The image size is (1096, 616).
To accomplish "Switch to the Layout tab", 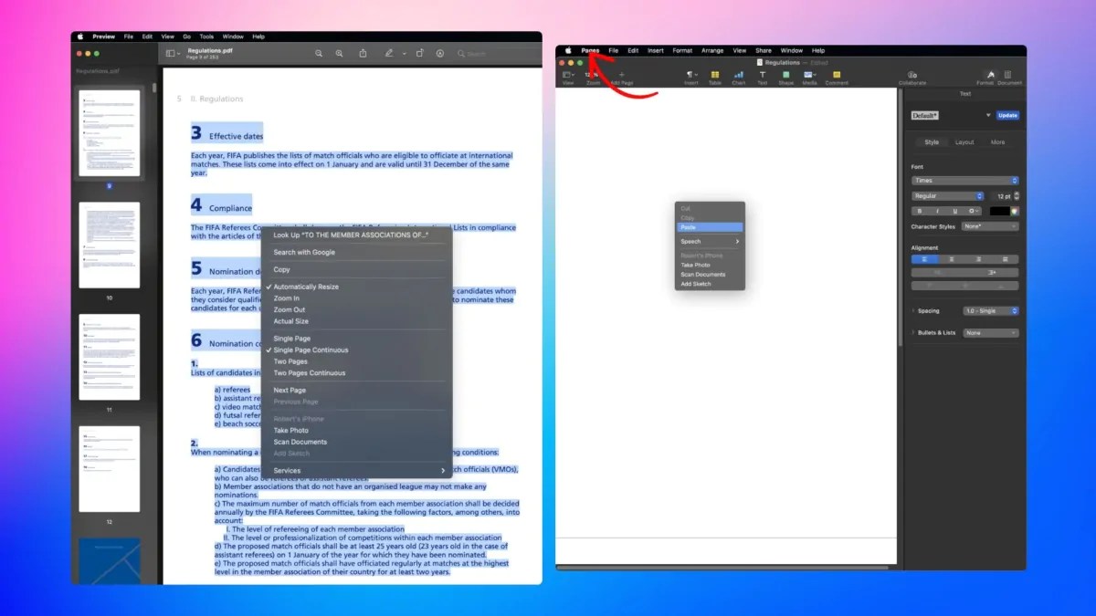I will tap(964, 142).
